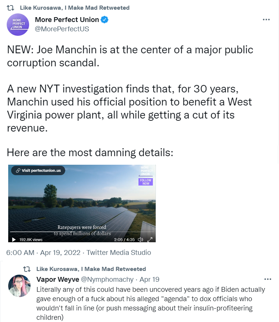
Task: Click the top retweet arrows icon
Action: [x=10, y=8]
